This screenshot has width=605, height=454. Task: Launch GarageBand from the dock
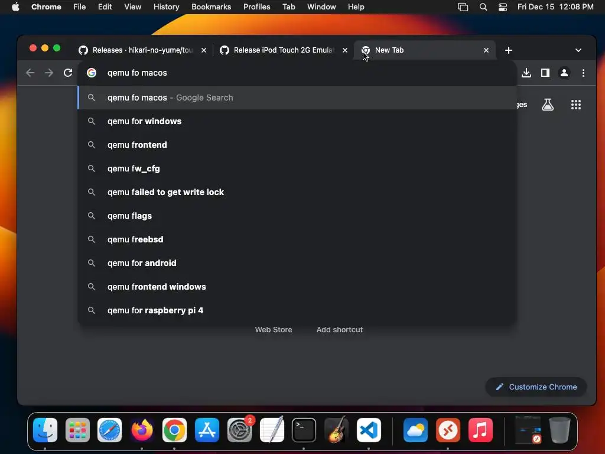pos(336,429)
